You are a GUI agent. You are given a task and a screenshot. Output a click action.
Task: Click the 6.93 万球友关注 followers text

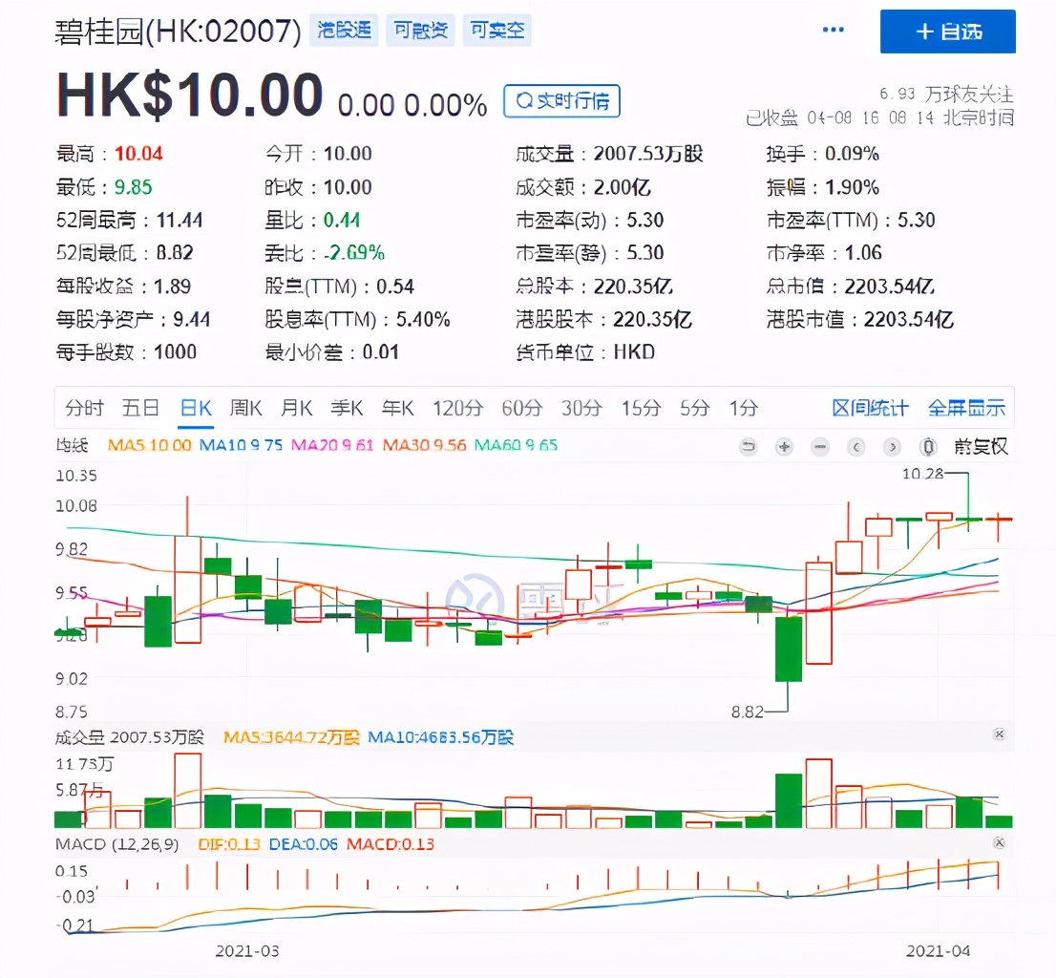pos(946,94)
